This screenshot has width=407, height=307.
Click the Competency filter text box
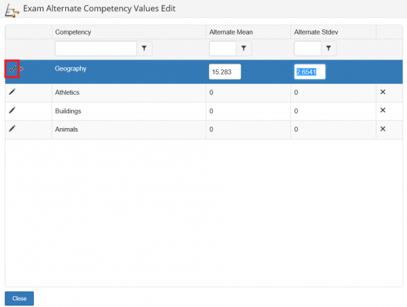96,48
